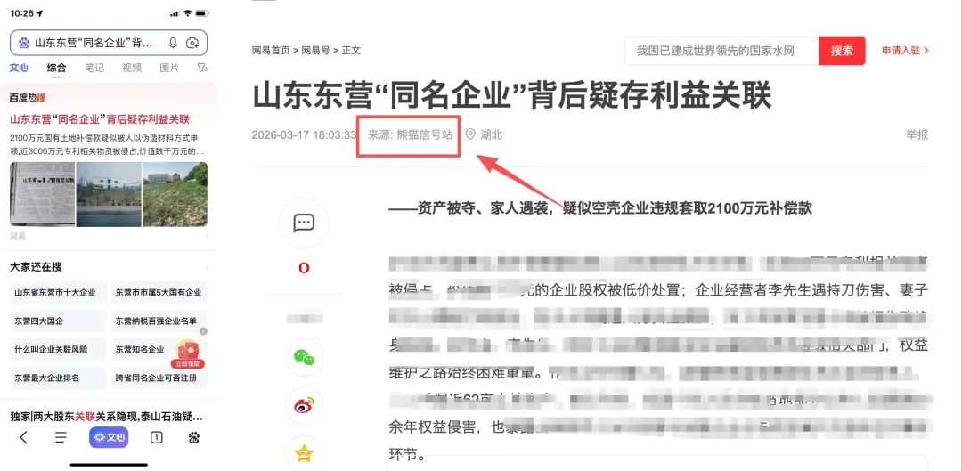Switch to the 视频 tab
The image size is (962, 471).
(x=131, y=68)
